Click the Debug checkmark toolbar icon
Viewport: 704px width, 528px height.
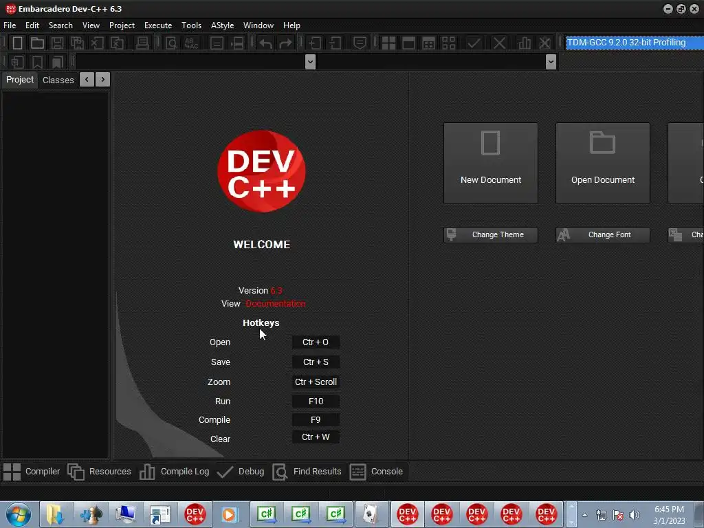(474, 43)
